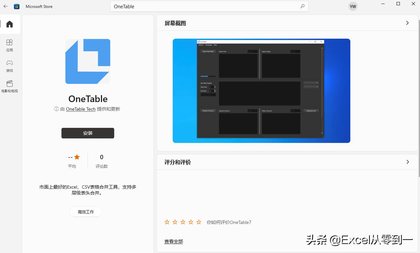Viewport: 420px width, 253px height.
Task: Rate OneTable four stars
Action: [191, 222]
